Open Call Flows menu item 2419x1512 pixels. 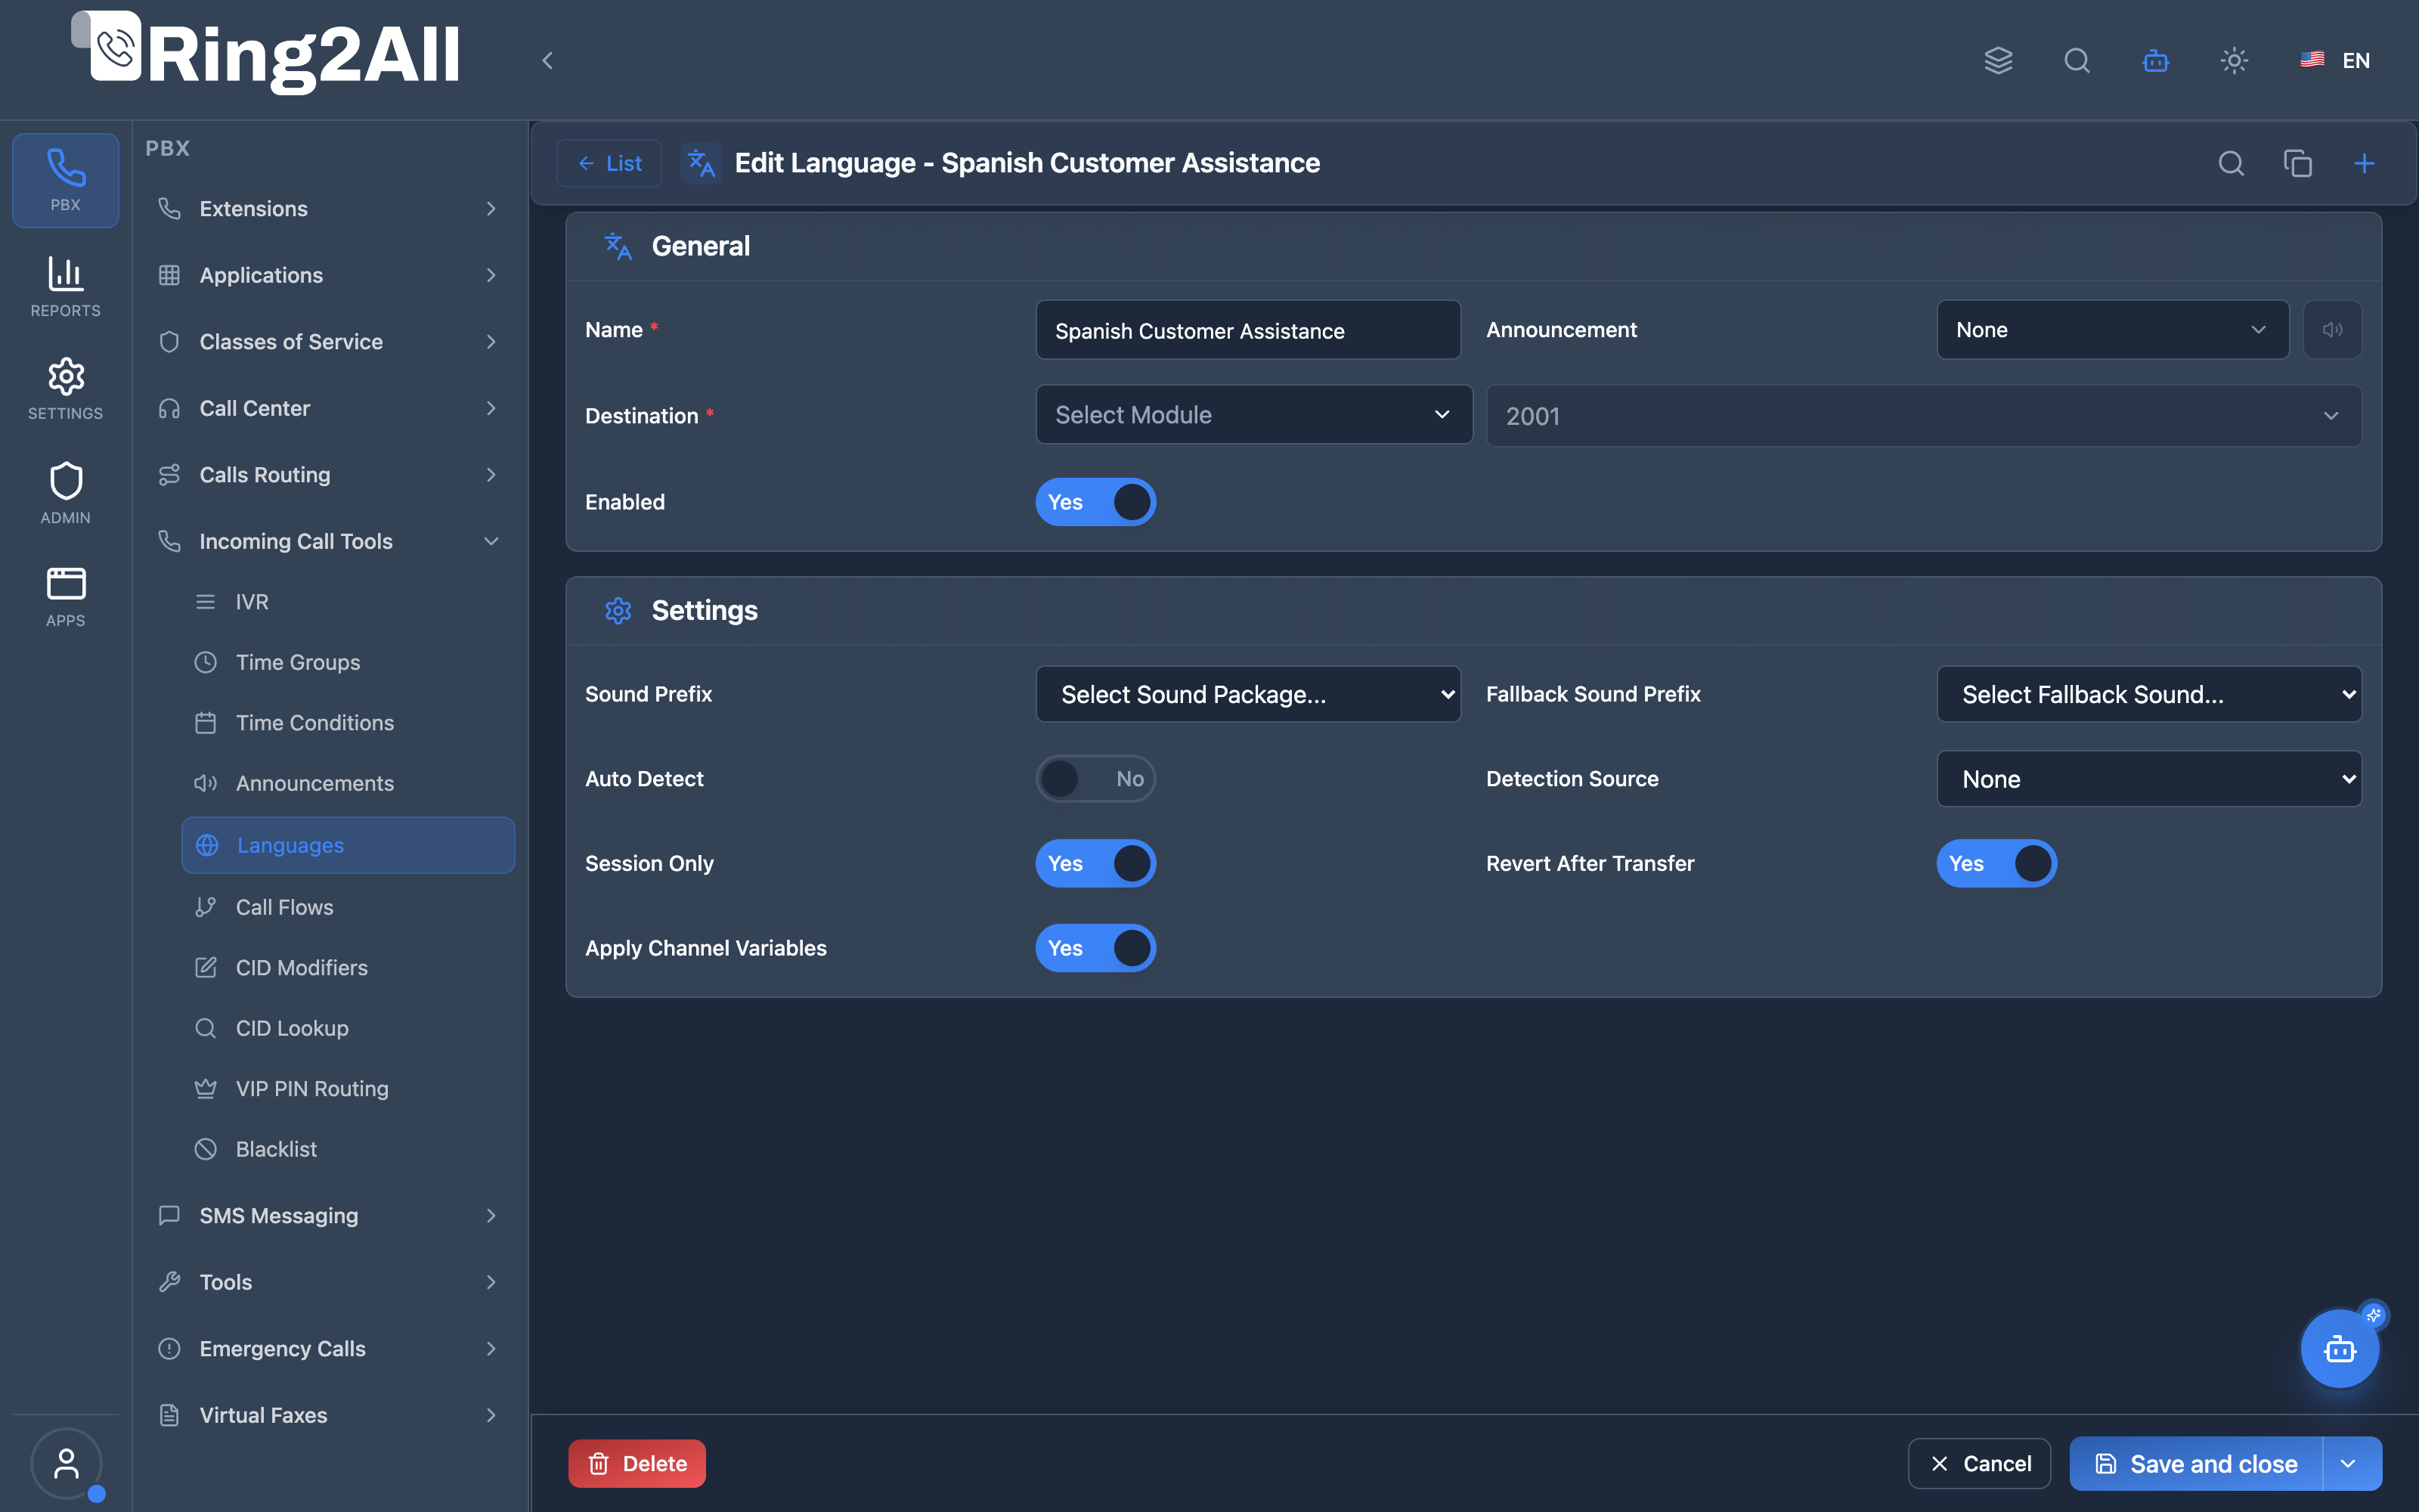point(348,907)
